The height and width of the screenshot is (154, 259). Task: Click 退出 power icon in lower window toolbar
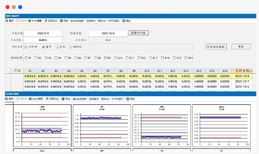click(128, 99)
